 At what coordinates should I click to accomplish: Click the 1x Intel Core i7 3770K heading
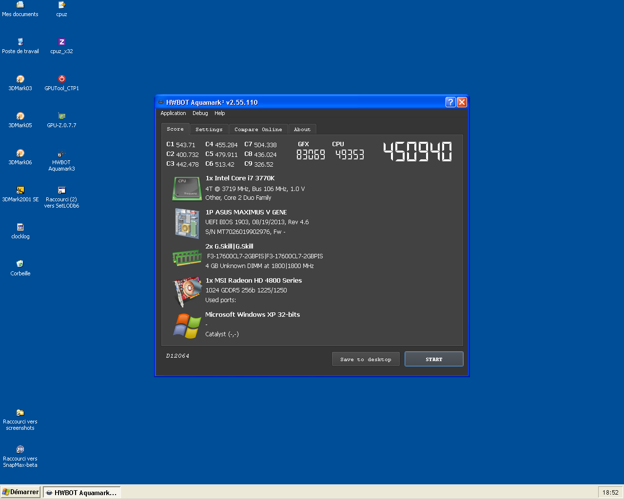tap(240, 178)
